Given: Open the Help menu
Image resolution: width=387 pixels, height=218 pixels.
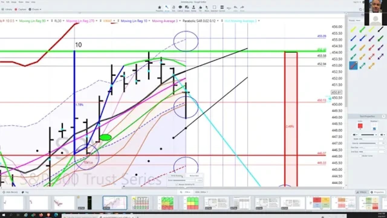Looking at the screenshot, I should (x=33, y=2).
